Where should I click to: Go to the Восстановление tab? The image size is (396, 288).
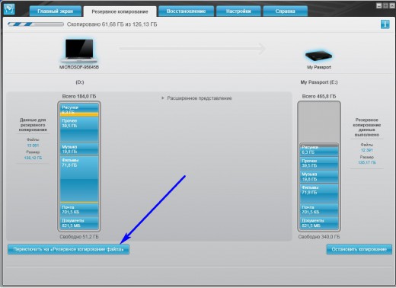(x=186, y=11)
